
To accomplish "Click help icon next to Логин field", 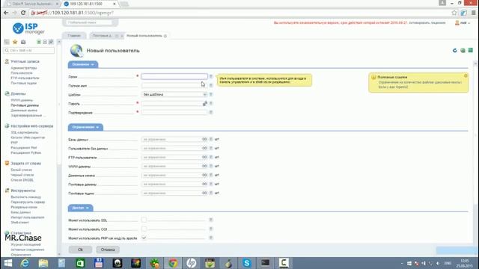I will coord(211,76).
